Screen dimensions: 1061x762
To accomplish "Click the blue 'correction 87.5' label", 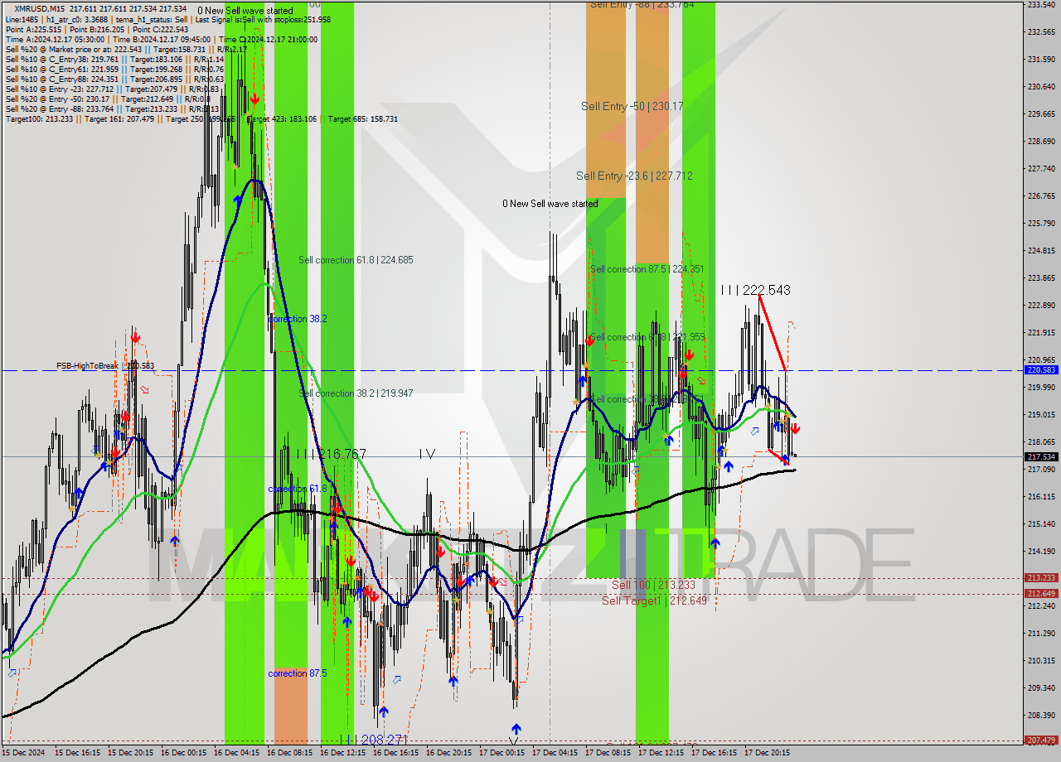I will 297,673.
